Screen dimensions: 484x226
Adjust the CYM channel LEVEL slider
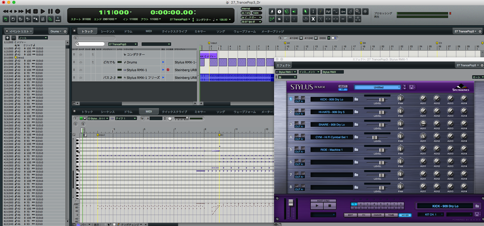[375, 137]
